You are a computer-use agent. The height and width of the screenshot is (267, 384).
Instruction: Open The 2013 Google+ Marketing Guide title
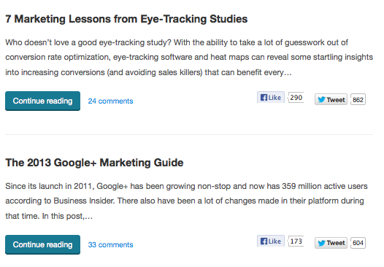click(94, 163)
